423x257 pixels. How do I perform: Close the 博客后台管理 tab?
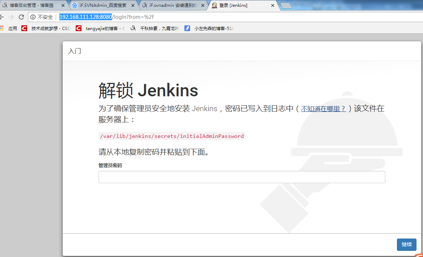[63, 5]
